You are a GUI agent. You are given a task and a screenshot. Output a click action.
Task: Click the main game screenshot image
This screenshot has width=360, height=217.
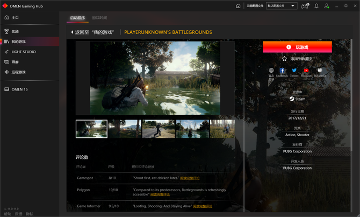point(155,78)
